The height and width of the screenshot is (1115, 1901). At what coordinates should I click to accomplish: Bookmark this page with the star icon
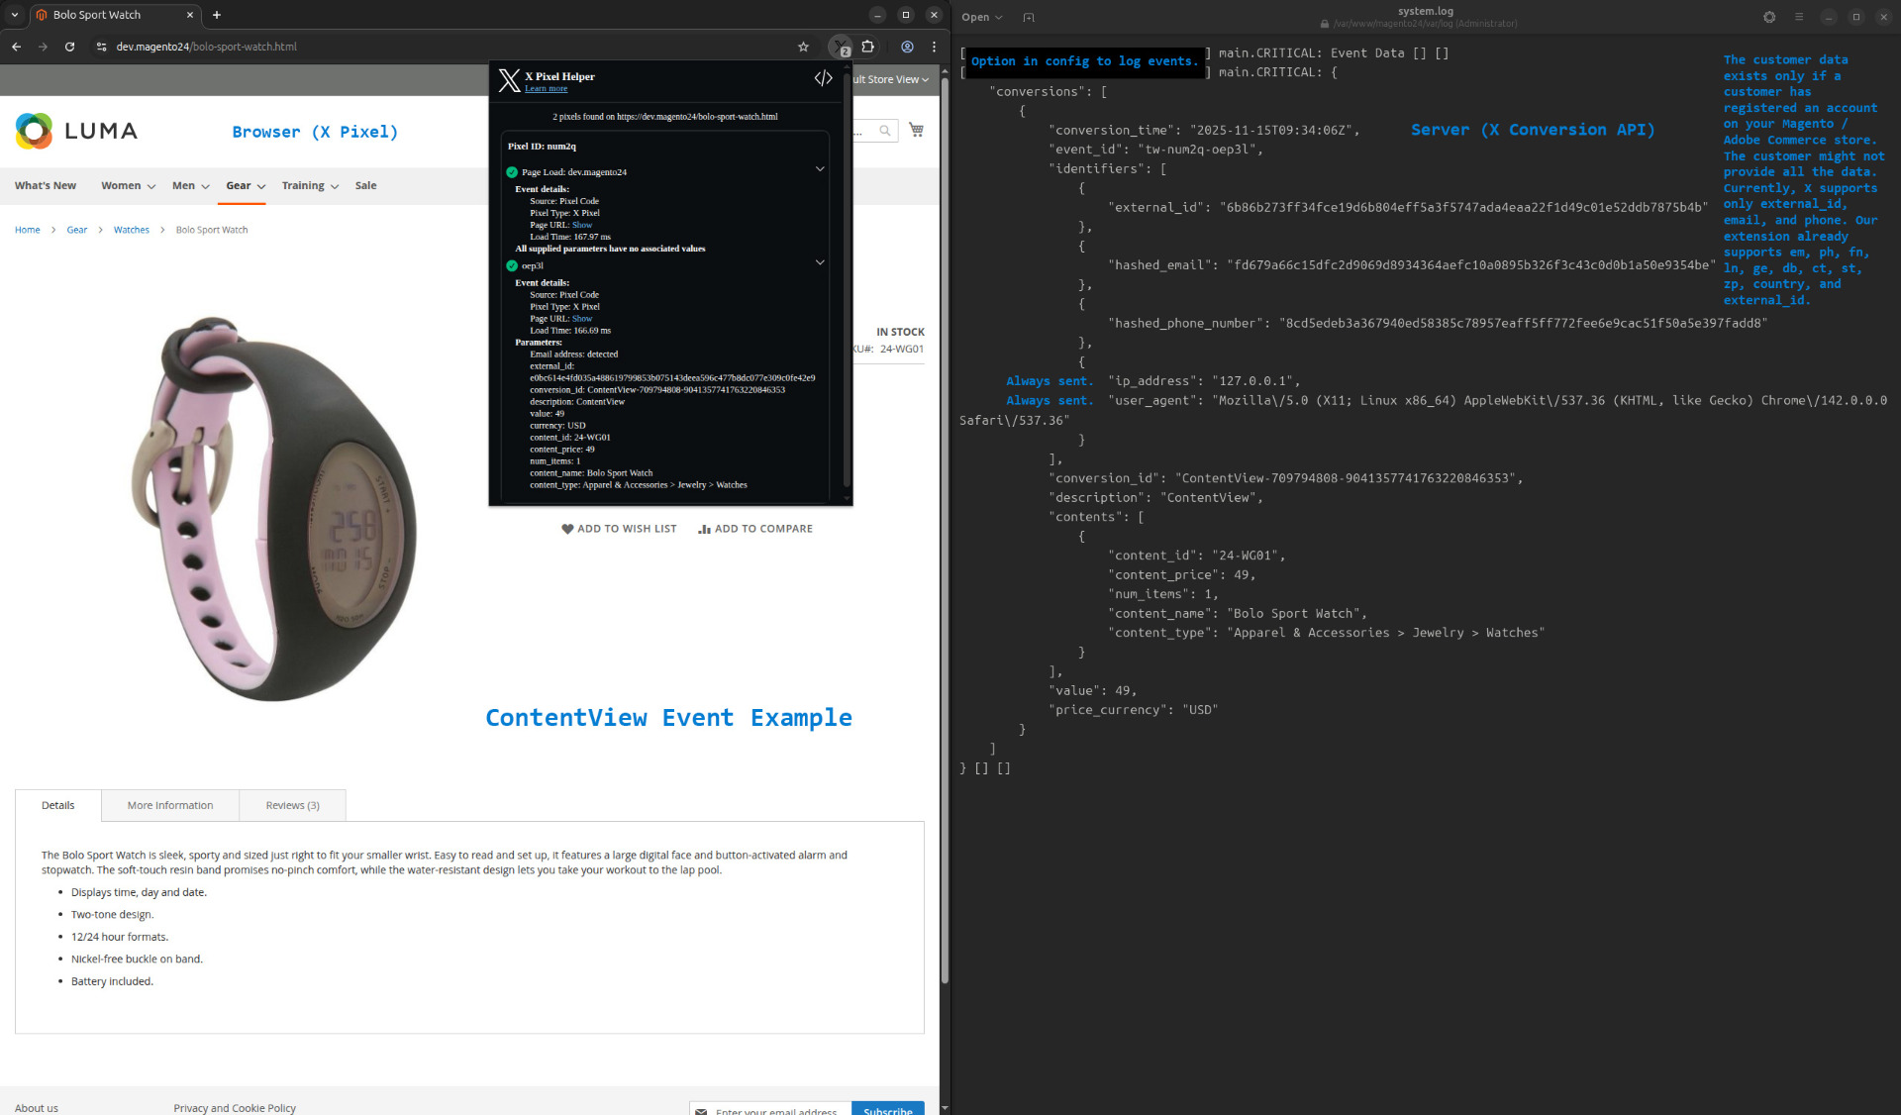(803, 47)
